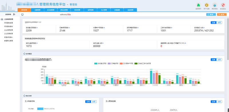Click info icon beside 实名登记人数

[x=204, y=27]
